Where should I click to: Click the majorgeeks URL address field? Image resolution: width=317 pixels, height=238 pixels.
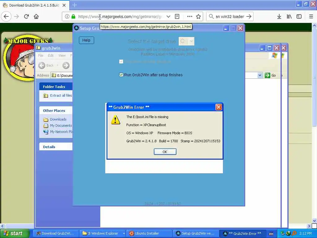tap(120, 17)
